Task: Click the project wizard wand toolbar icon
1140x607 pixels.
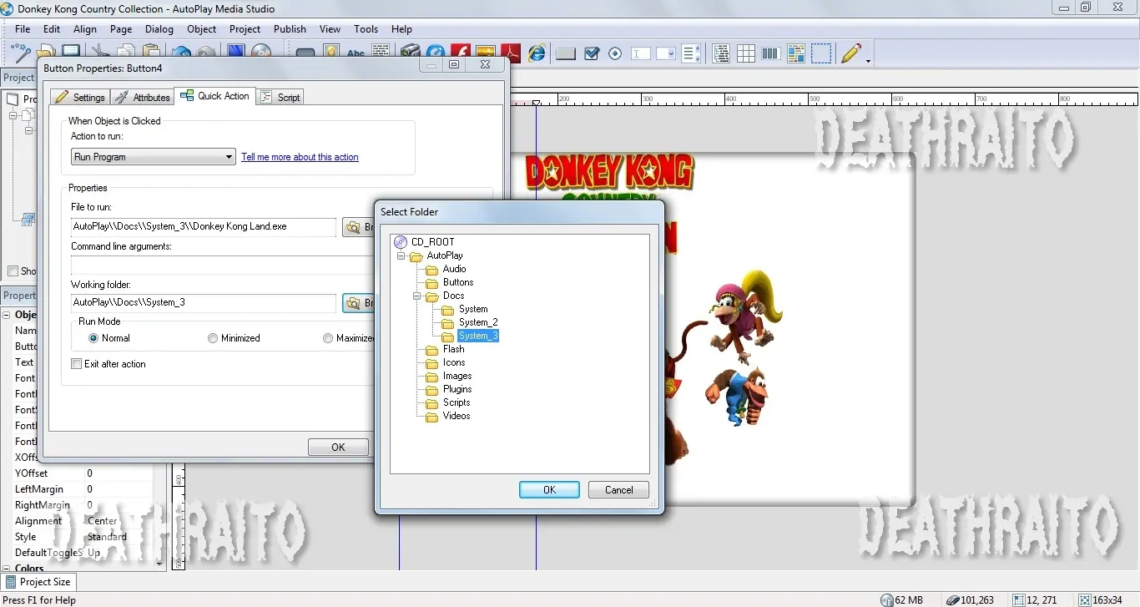Action: pos(22,53)
